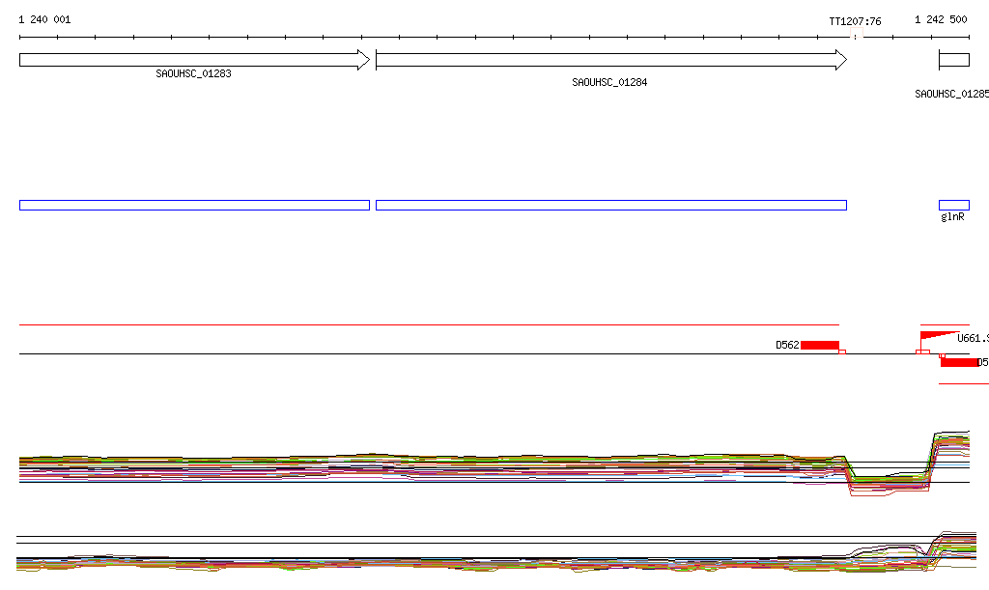The height and width of the screenshot is (590, 989).
Task: Click the SAOUHSC_01285 text label
Action: pos(951,95)
